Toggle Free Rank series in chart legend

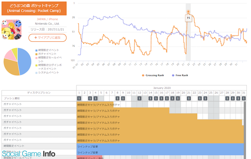[x=180, y=76]
